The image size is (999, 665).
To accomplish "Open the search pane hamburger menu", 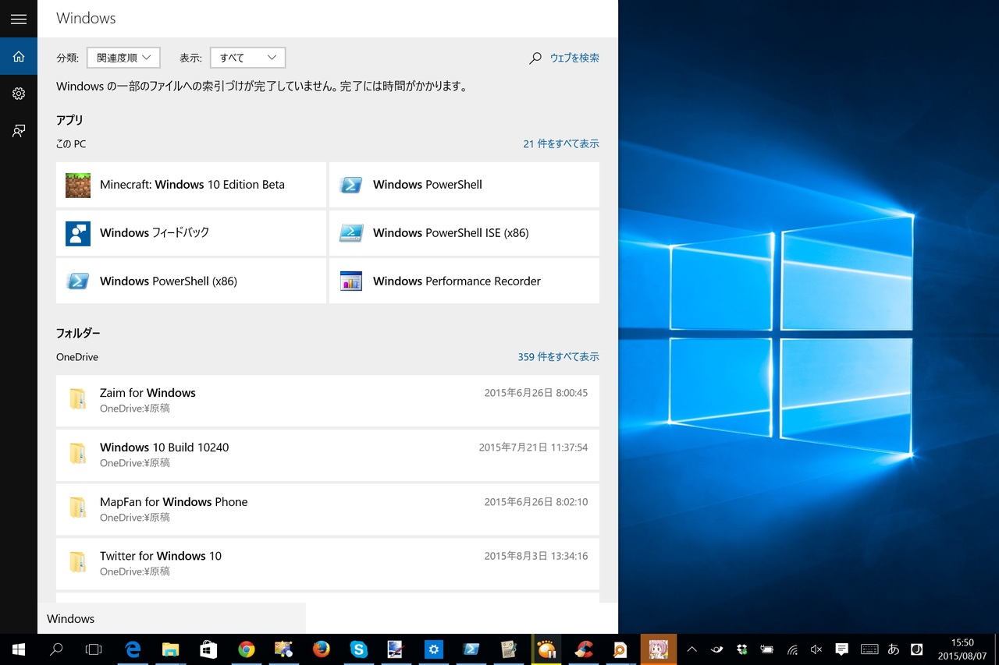I will click(19, 19).
